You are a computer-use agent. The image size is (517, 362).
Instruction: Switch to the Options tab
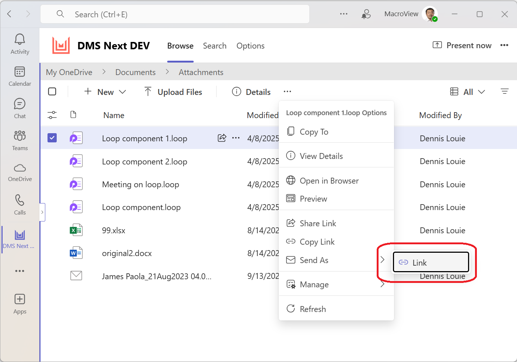tap(250, 46)
